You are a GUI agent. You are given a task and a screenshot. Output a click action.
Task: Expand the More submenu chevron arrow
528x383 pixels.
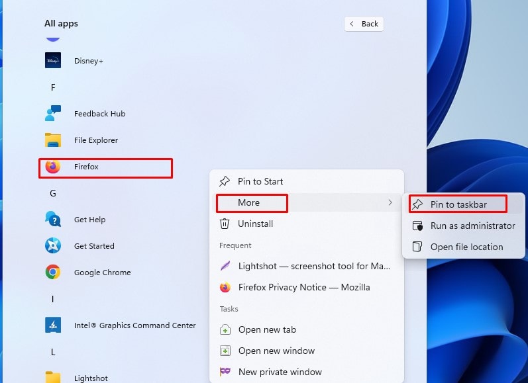(390, 202)
